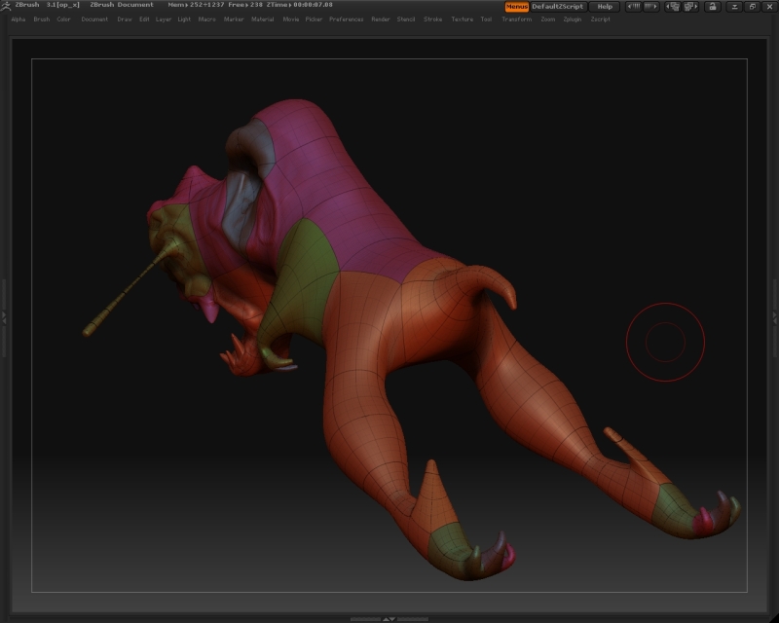Toggle the orange Menus button
Viewport: 779px width, 623px height.
tap(517, 7)
